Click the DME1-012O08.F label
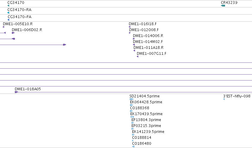The width and height of the screenshot is (252, 148). [144, 30]
